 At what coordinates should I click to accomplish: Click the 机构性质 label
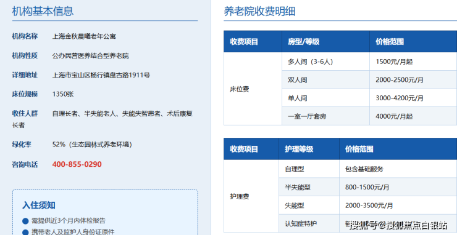coord(25,56)
